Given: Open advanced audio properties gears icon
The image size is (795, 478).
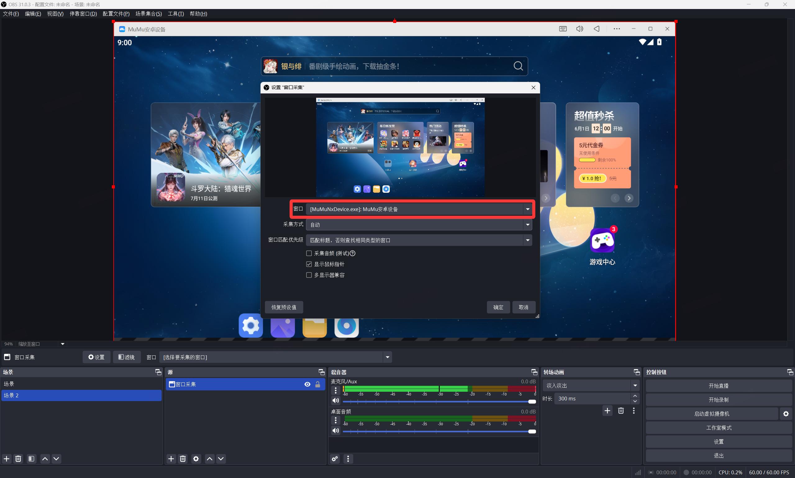Looking at the screenshot, I should click(335, 459).
